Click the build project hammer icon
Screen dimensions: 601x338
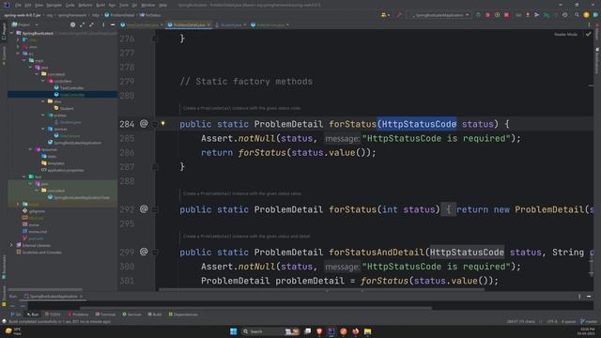(398, 15)
